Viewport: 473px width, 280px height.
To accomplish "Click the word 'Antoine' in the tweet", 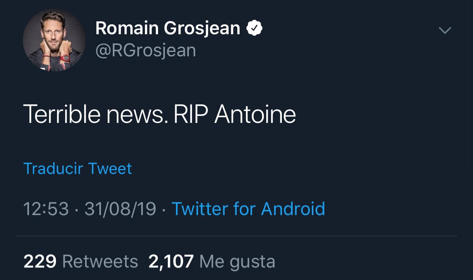I will pyautogui.click(x=255, y=114).
